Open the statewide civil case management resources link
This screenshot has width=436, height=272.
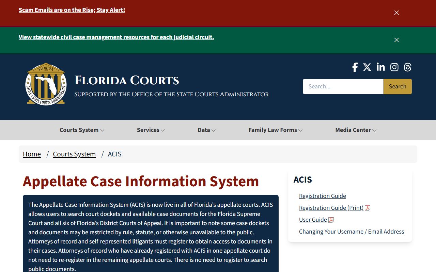point(116,37)
